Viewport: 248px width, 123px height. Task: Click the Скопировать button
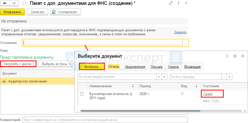[66, 12]
